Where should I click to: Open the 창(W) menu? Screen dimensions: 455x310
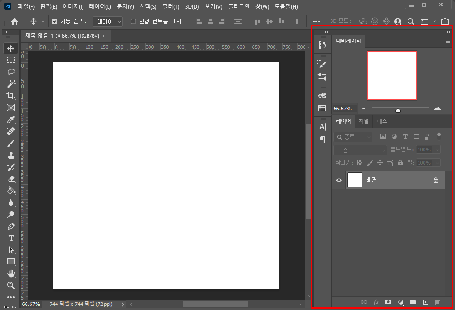(x=262, y=6)
